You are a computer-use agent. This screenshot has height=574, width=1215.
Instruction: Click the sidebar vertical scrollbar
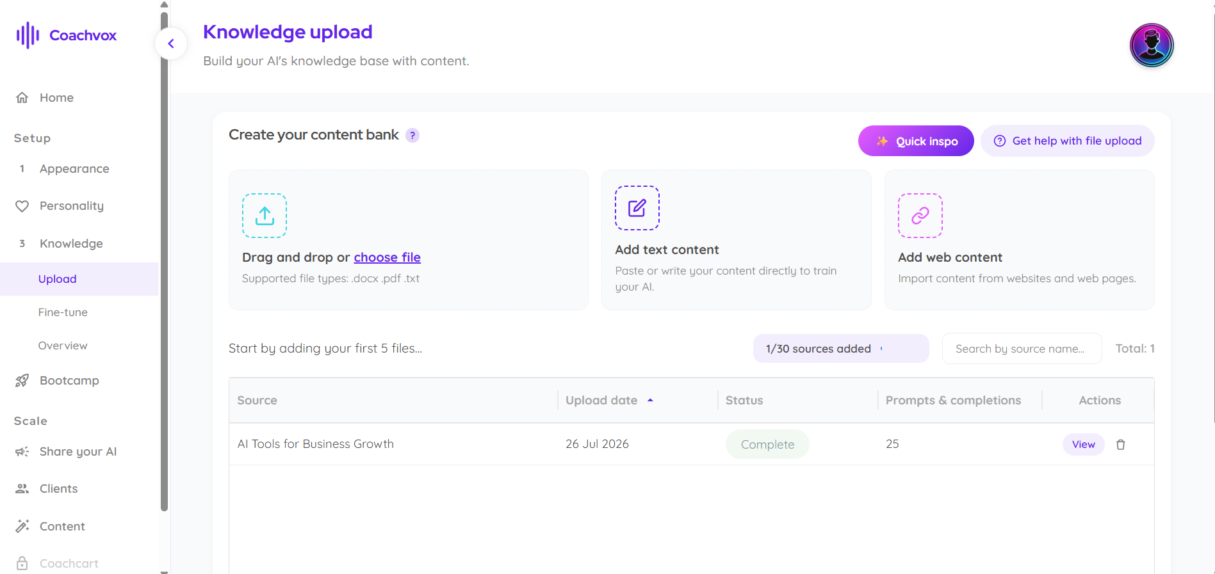pyautogui.click(x=164, y=262)
